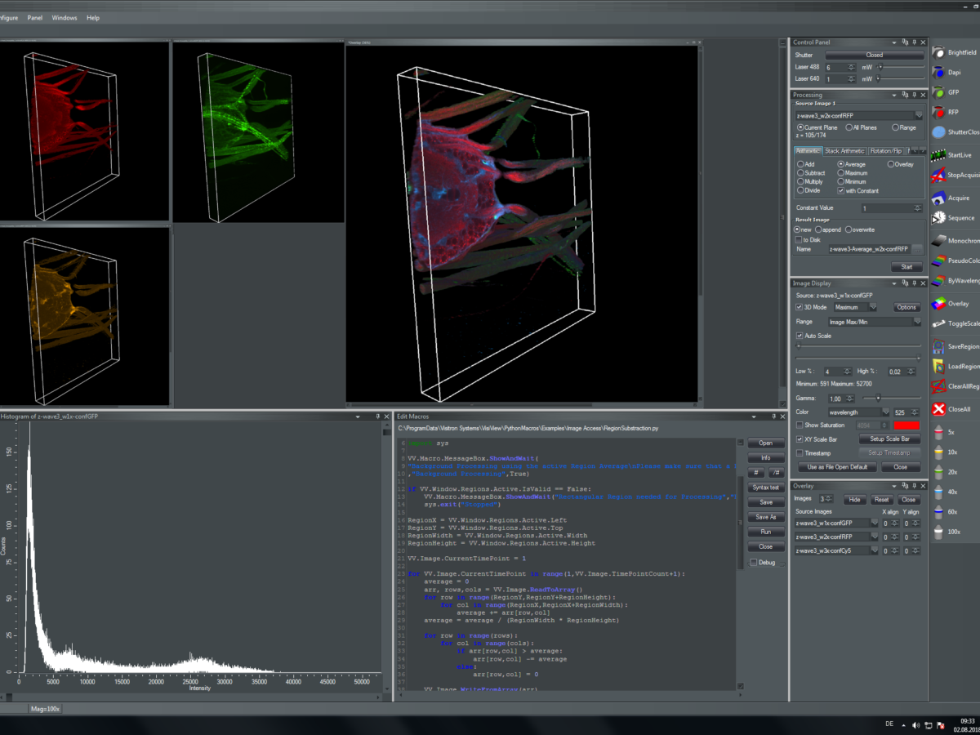Viewport: 980px width, 735px height.
Task: Open the Sequence clock icon
Action: click(x=938, y=218)
